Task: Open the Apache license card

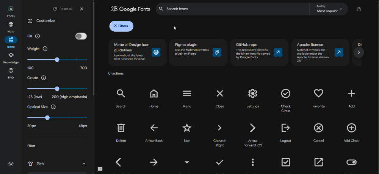Action: (320, 52)
